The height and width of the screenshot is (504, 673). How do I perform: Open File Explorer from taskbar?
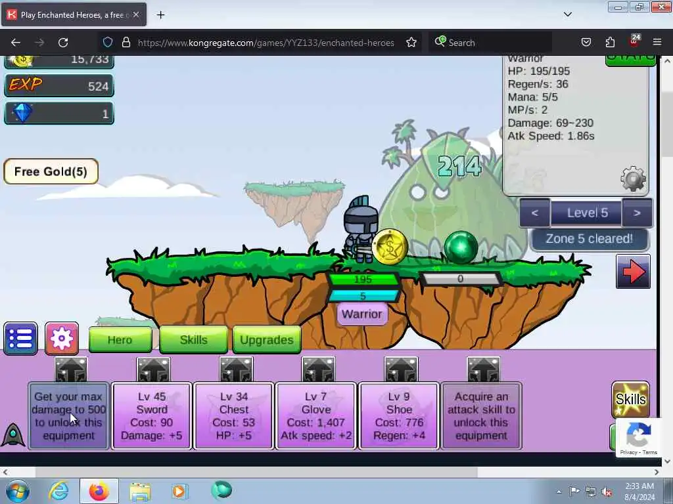click(140, 492)
